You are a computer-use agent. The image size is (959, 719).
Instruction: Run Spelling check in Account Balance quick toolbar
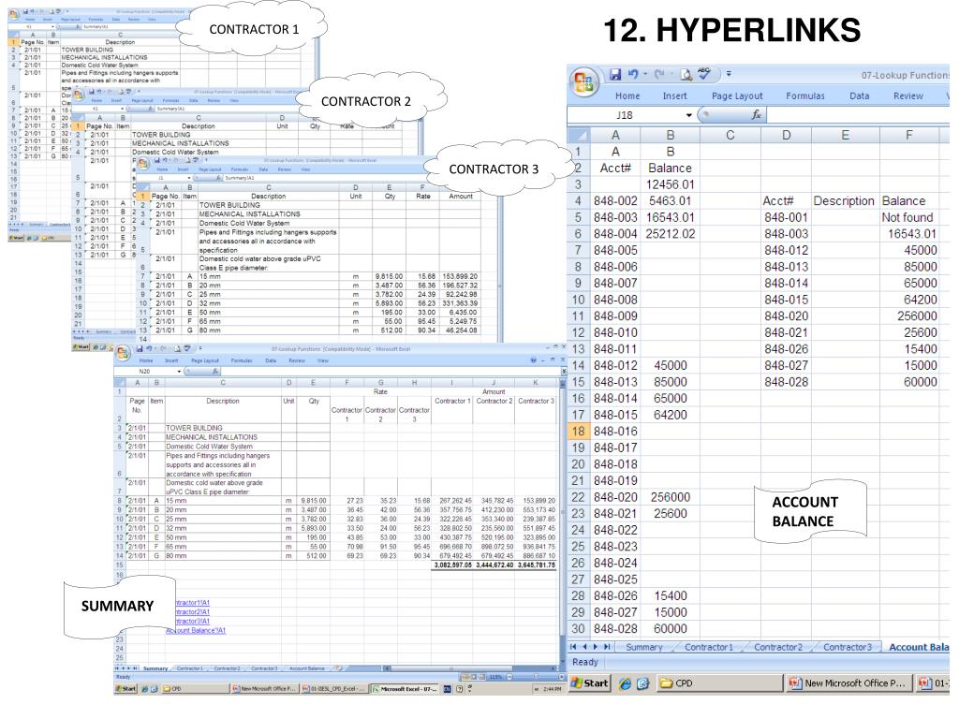(704, 74)
